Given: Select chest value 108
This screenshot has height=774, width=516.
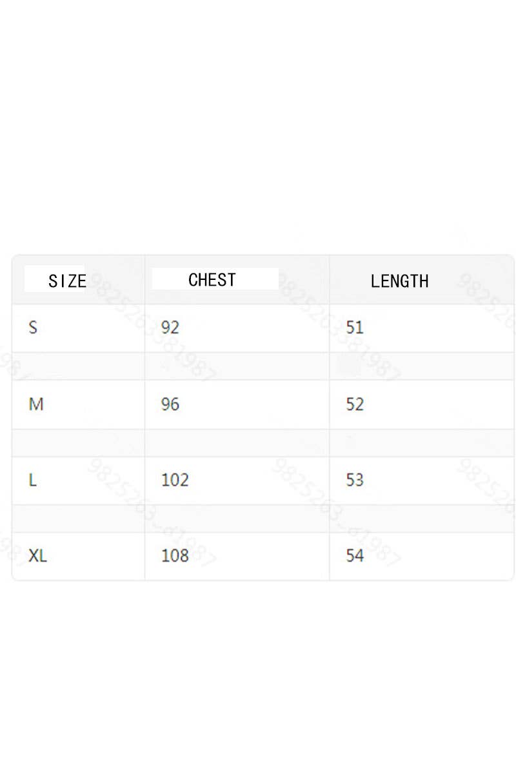Looking at the screenshot, I should [x=175, y=555].
